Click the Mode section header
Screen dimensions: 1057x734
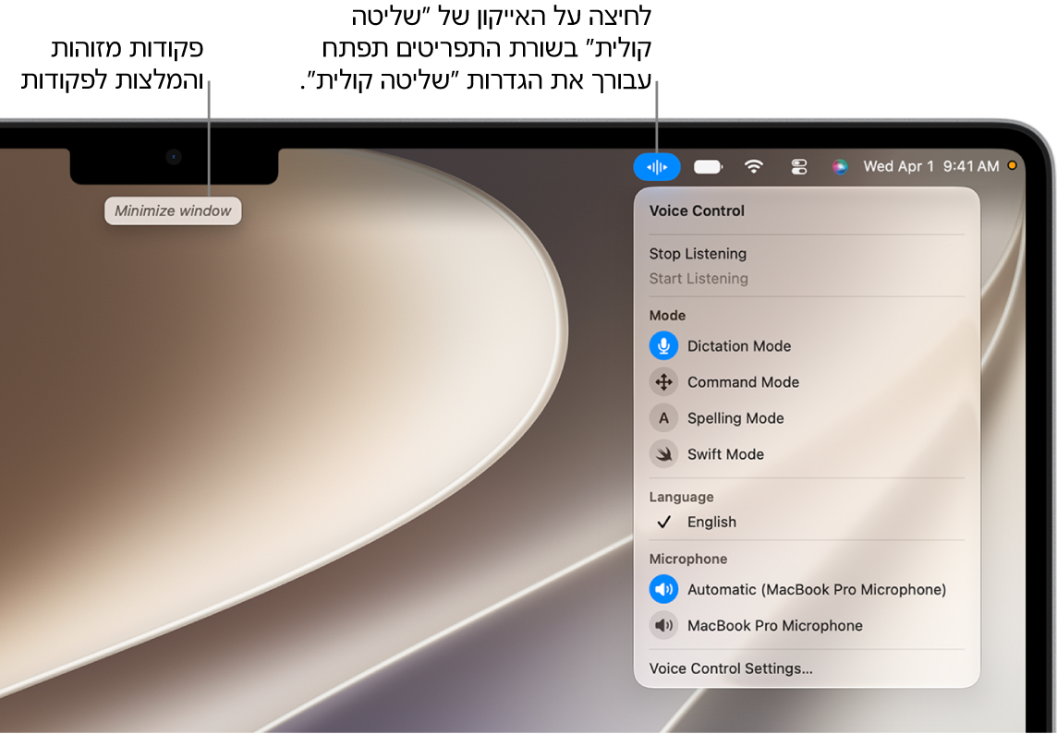click(x=667, y=315)
